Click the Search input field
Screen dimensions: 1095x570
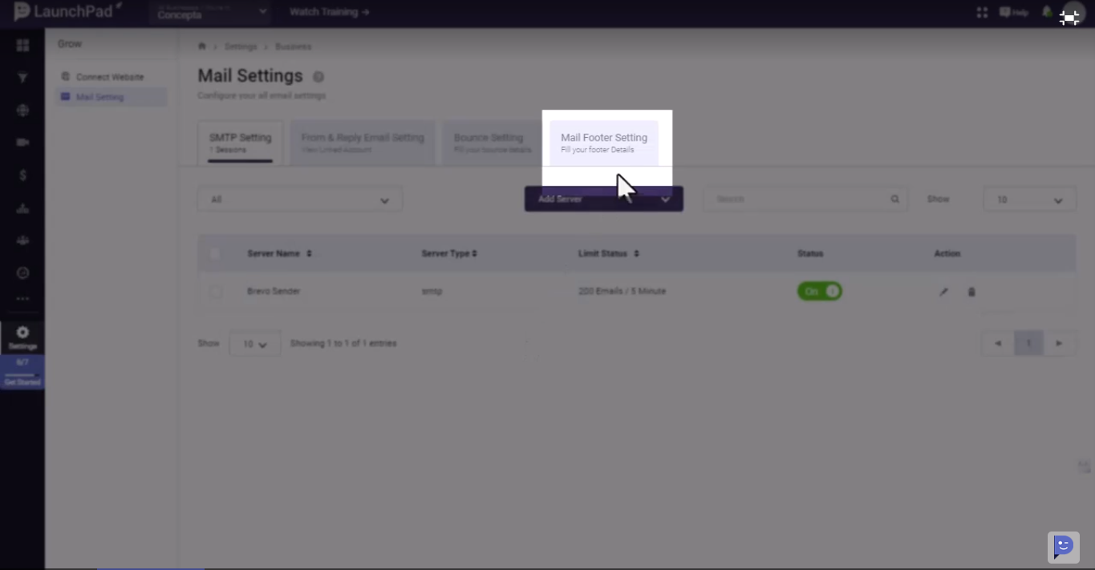805,200
